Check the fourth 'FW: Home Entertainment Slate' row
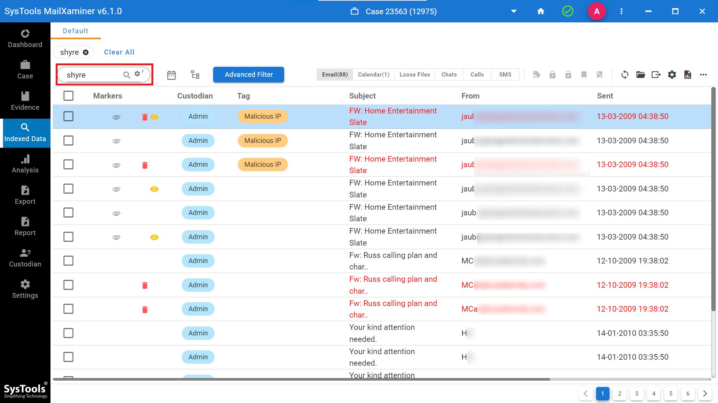Image resolution: width=718 pixels, height=403 pixels. tap(68, 189)
